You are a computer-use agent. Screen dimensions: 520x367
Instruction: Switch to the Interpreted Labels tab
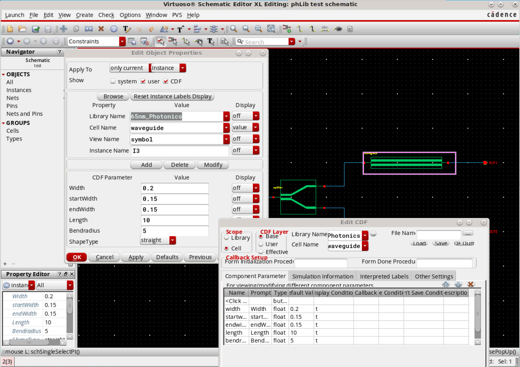click(384, 276)
